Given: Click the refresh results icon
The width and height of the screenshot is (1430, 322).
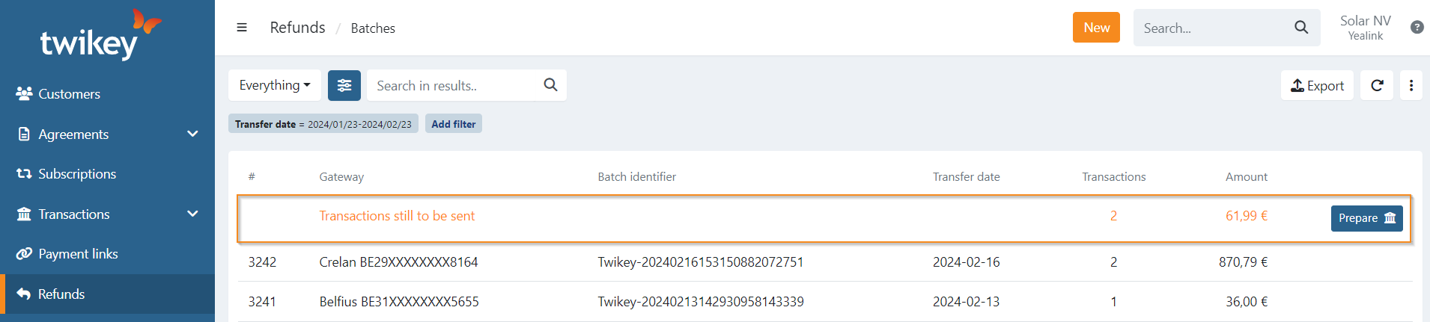Looking at the screenshot, I should [1377, 86].
